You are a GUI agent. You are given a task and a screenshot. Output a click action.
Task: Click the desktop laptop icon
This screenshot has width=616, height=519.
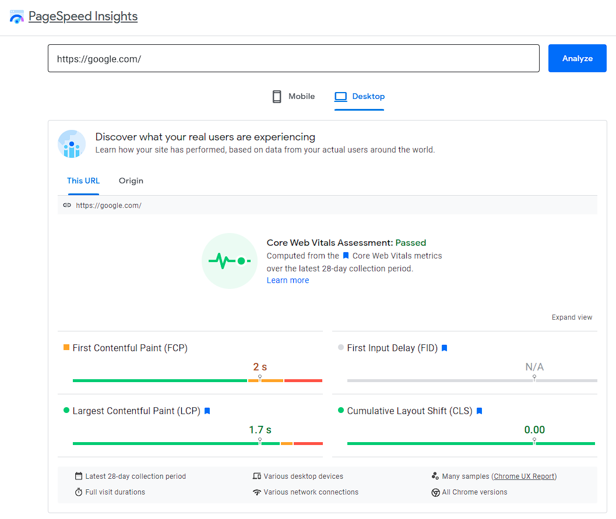(x=340, y=97)
